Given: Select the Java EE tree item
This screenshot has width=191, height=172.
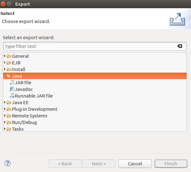Looking at the screenshot, I should (x=20, y=103).
